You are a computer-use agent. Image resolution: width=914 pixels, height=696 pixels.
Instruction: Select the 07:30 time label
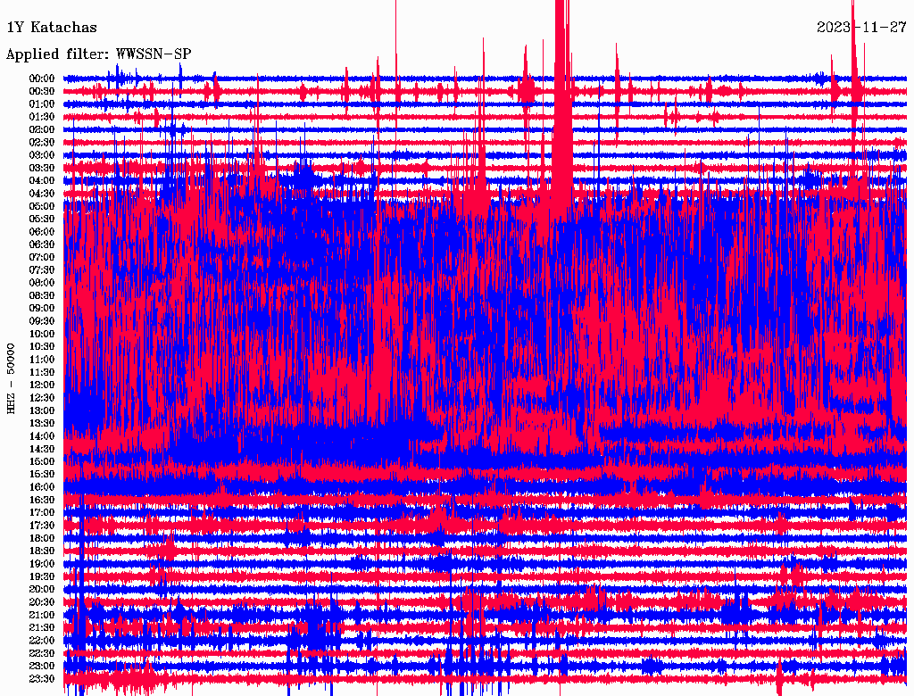pos(42,270)
